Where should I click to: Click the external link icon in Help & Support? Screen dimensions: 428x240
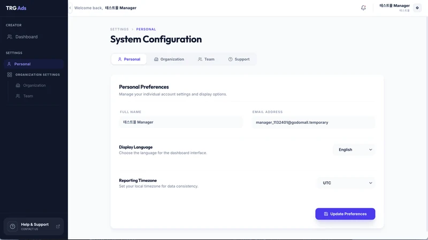(x=58, y=226)
